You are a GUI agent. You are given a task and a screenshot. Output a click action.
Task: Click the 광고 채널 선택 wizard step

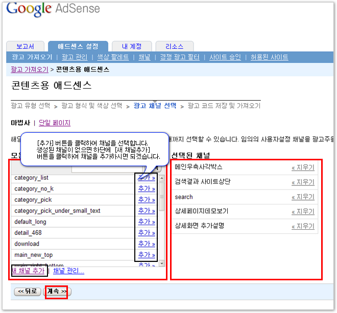tap(155, 106)
